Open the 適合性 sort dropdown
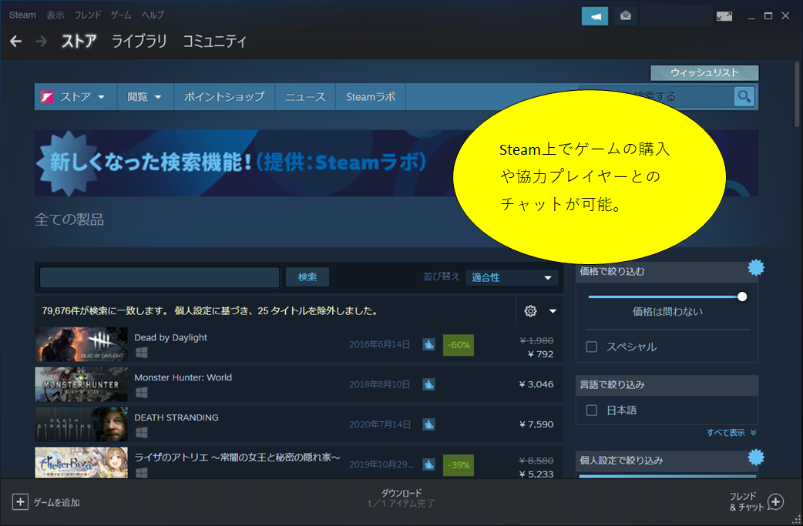This screenshot has height=526, width=803. [x=511, y=277]
